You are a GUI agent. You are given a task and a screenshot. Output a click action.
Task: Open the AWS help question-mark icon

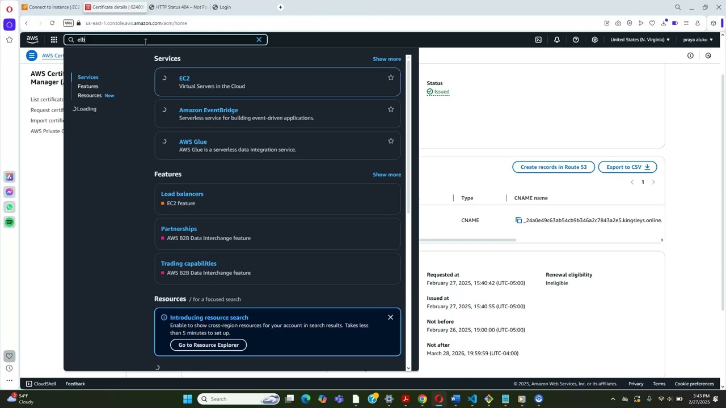tap(576, 40)
